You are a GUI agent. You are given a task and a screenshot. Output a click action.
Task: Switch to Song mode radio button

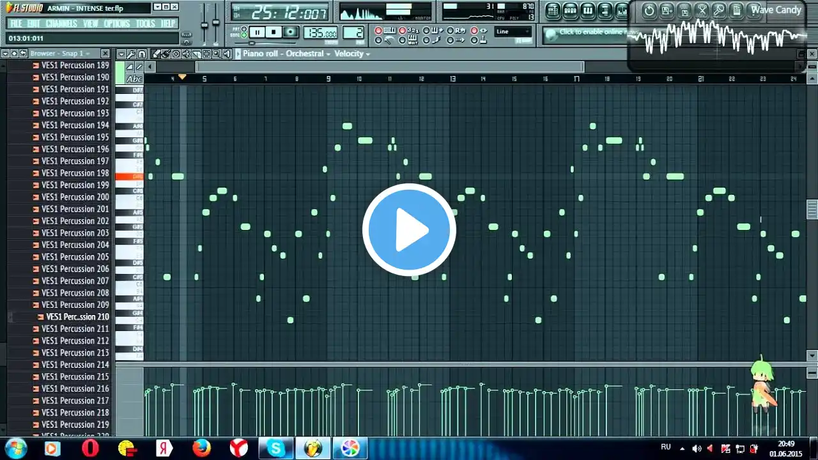click(244, 36)
